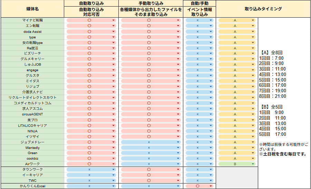Open マイナビ転職 自動取り込み対応可否 dropdown arrow

[x=113, y=20]
